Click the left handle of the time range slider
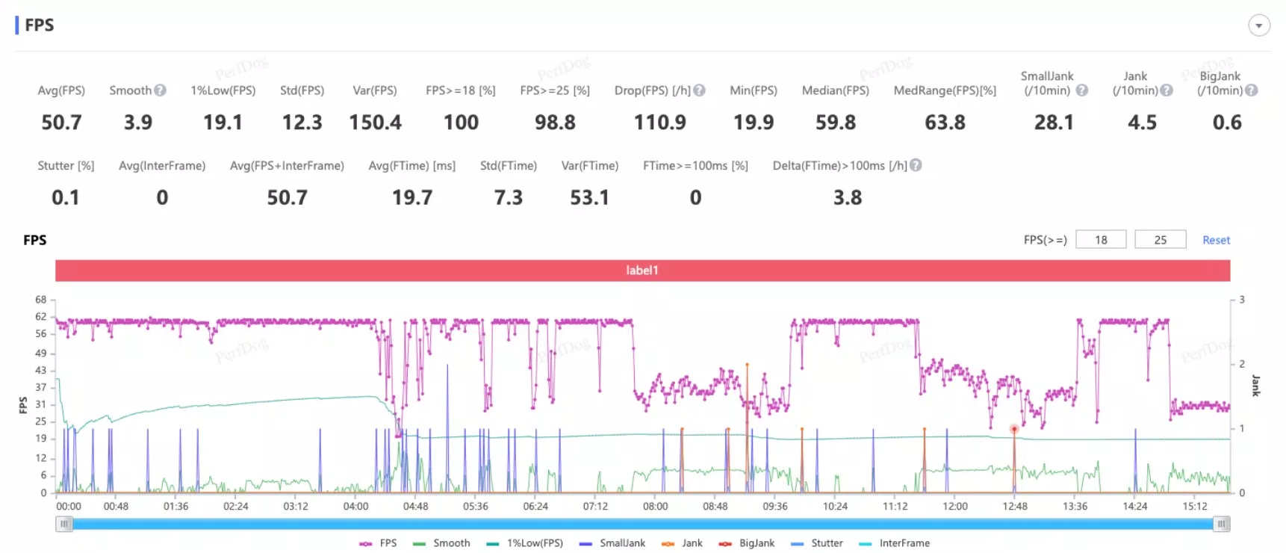This screenshot has width=1286, height=553. pos(65,525)
